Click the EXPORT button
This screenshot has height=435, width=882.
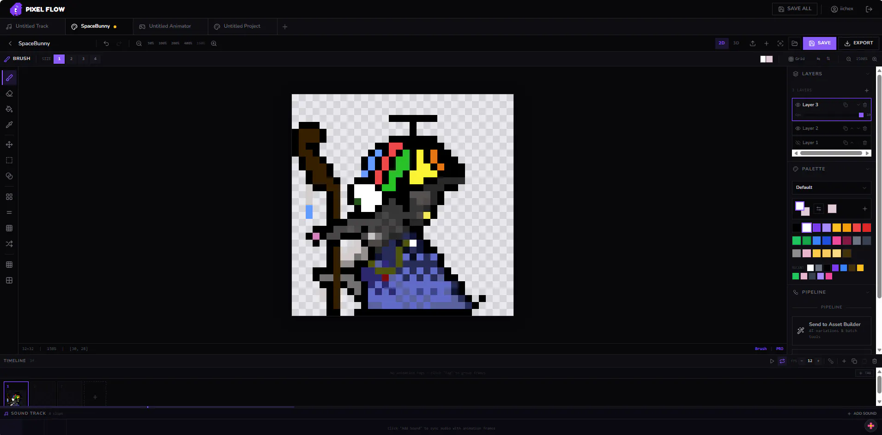858,43
